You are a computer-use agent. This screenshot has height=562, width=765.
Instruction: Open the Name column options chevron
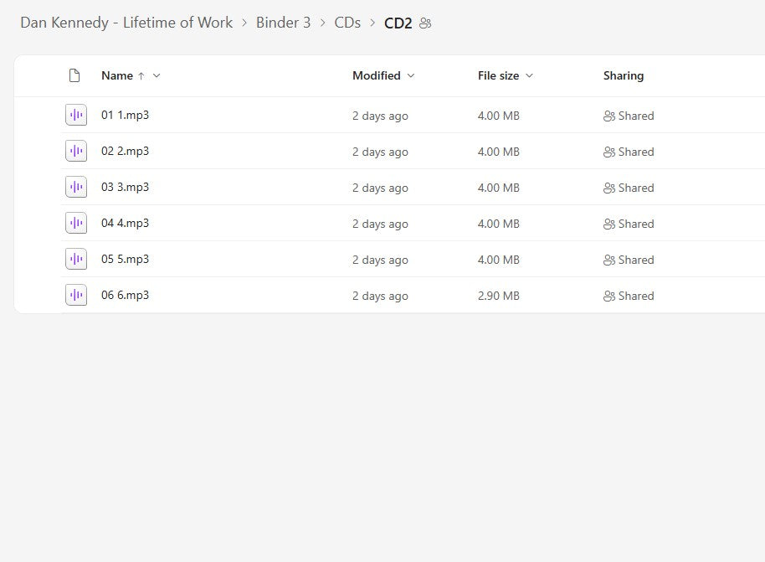pyautogui.click(x=157, y=75)
